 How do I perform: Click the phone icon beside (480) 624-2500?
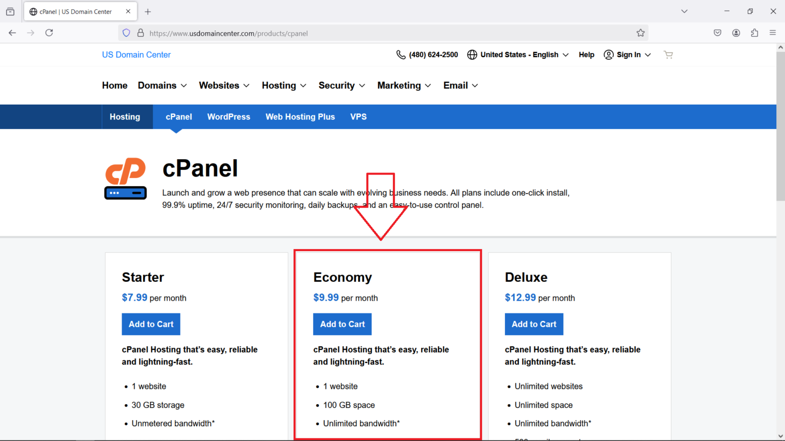[x=401, y=54]
